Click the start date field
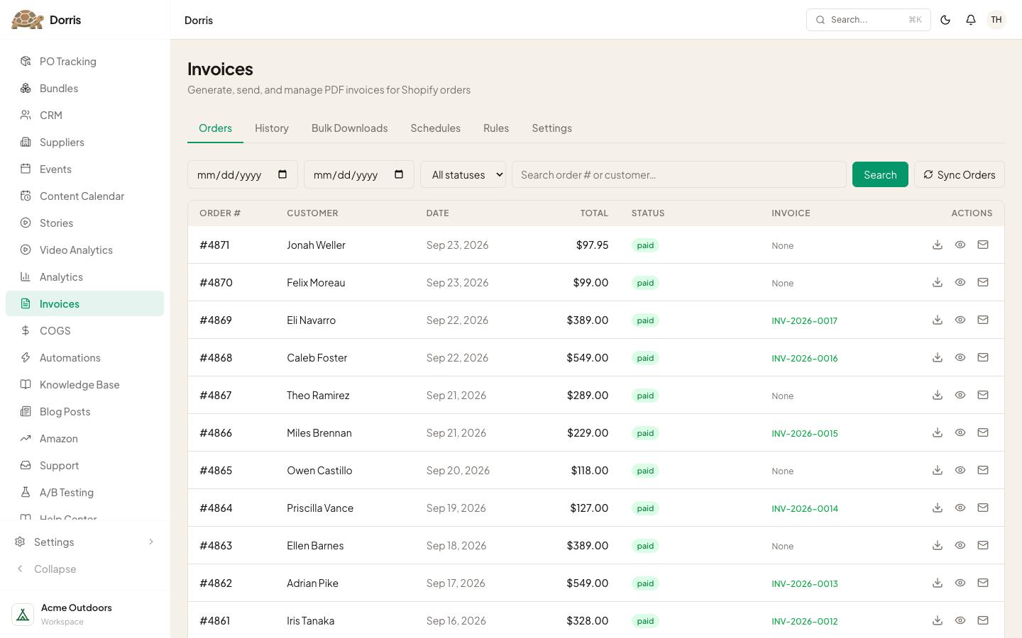Viewport: 1022px width, 638px height. 243,174
